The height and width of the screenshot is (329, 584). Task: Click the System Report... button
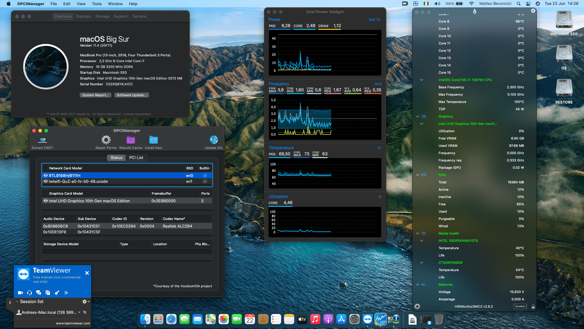[x=95, y=95]
